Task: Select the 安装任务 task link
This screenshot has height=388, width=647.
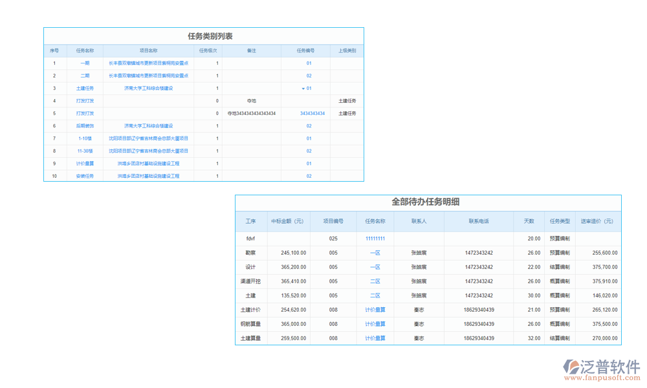Action: [85, 176]
